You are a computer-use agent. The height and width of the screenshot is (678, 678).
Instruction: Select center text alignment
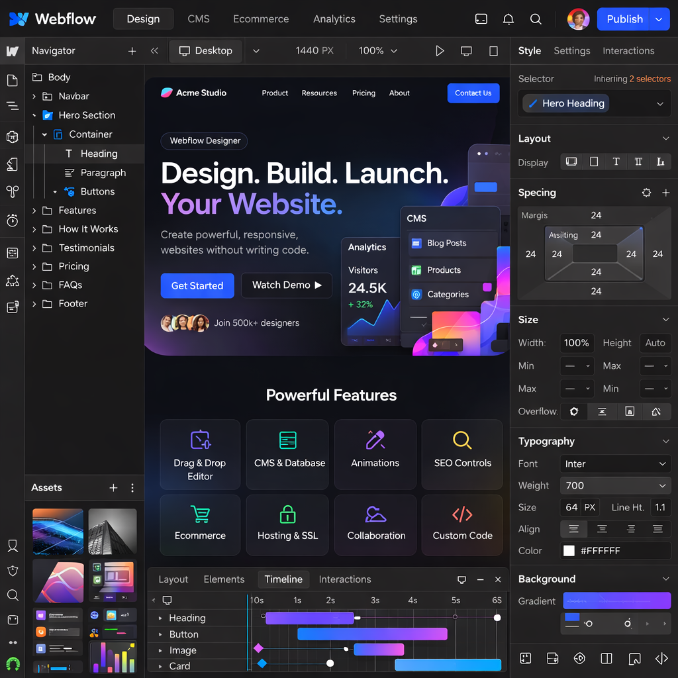tap(602, 529)
